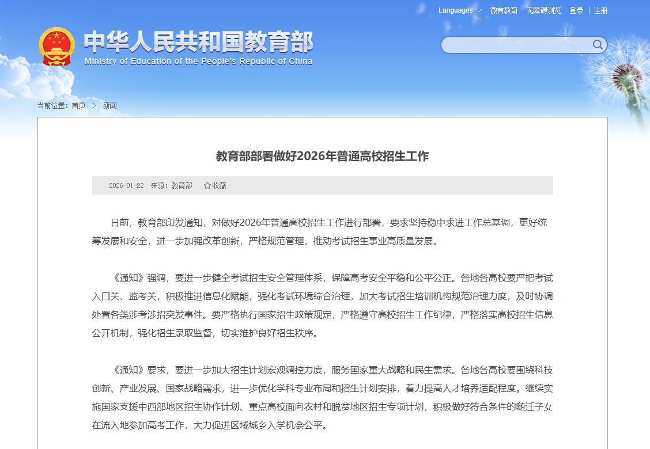Focus the site search input field

tap(516, 45)
